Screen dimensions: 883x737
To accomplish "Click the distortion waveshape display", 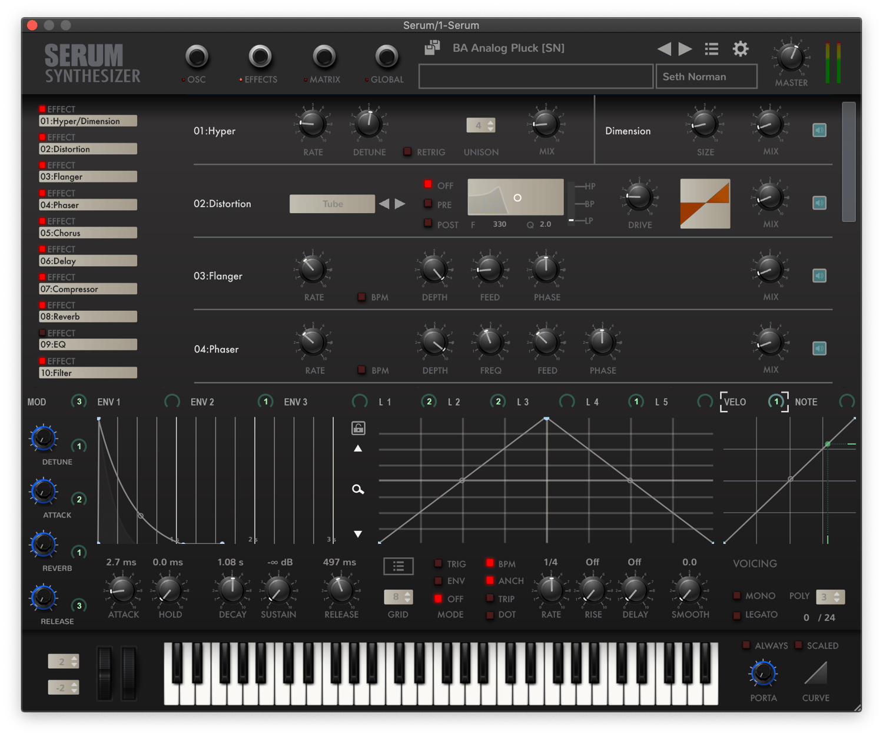I will tap(705, 204).
